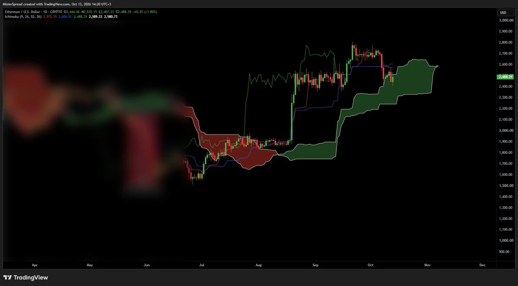Click the 2,200.00 price axis label
The height and width of the screenshot is (286, 518).
point(505,108)
